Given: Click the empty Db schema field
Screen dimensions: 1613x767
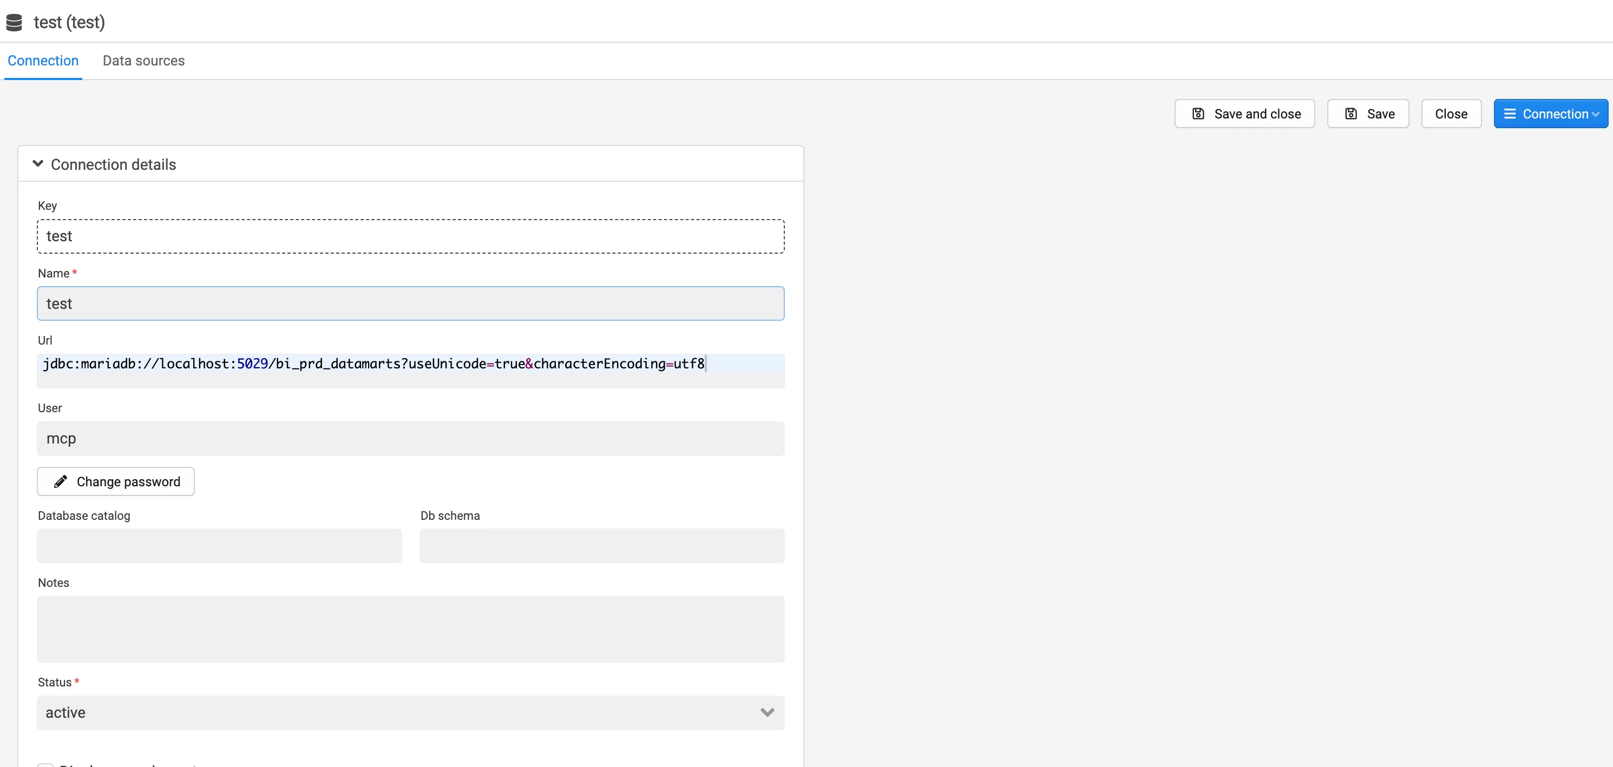Looking at the screenshot, I should coord(601,546).
